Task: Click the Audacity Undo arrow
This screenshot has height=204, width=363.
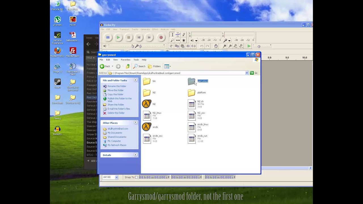Action: (x=202, y=46)
